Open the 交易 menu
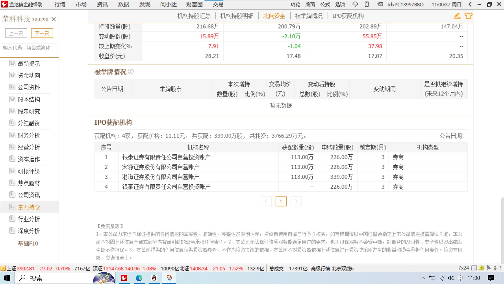Image resolution: width=504 pixels, height=284 pixels. (218, 4)
